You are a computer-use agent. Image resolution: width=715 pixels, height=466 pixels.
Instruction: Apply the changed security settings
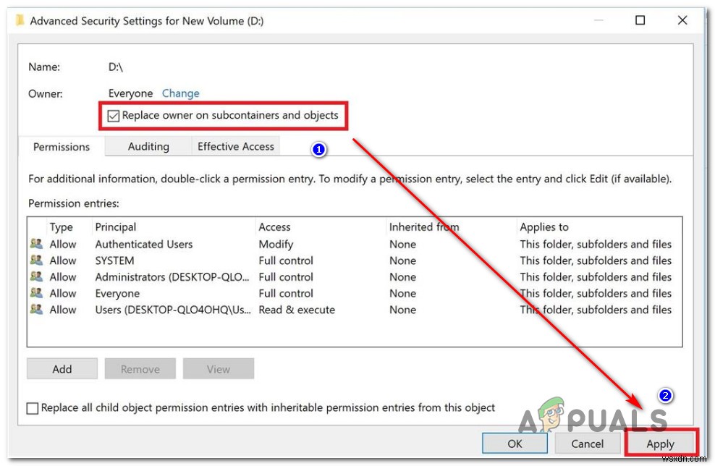click(660, 444)
